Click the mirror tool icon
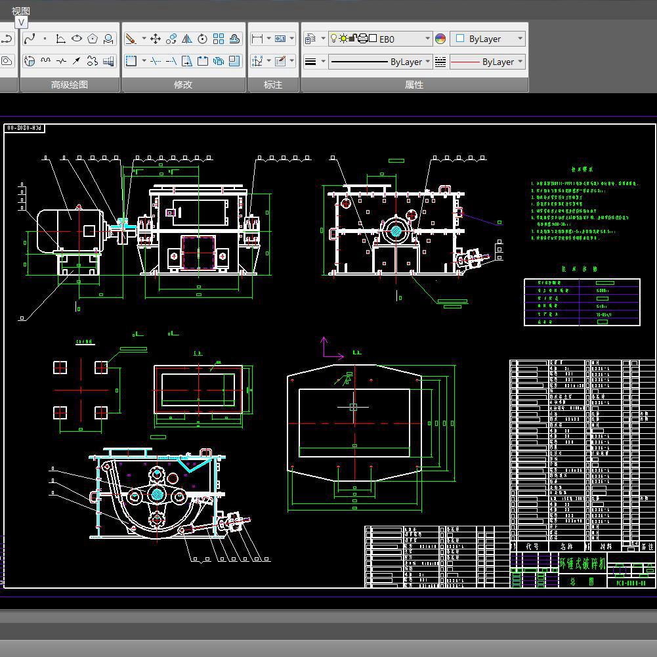657x657 pixels. (187, 39)
